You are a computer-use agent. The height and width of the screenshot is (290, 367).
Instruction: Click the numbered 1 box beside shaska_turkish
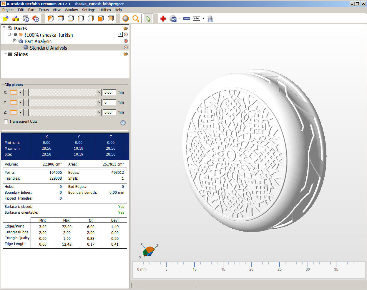point(120,34)
